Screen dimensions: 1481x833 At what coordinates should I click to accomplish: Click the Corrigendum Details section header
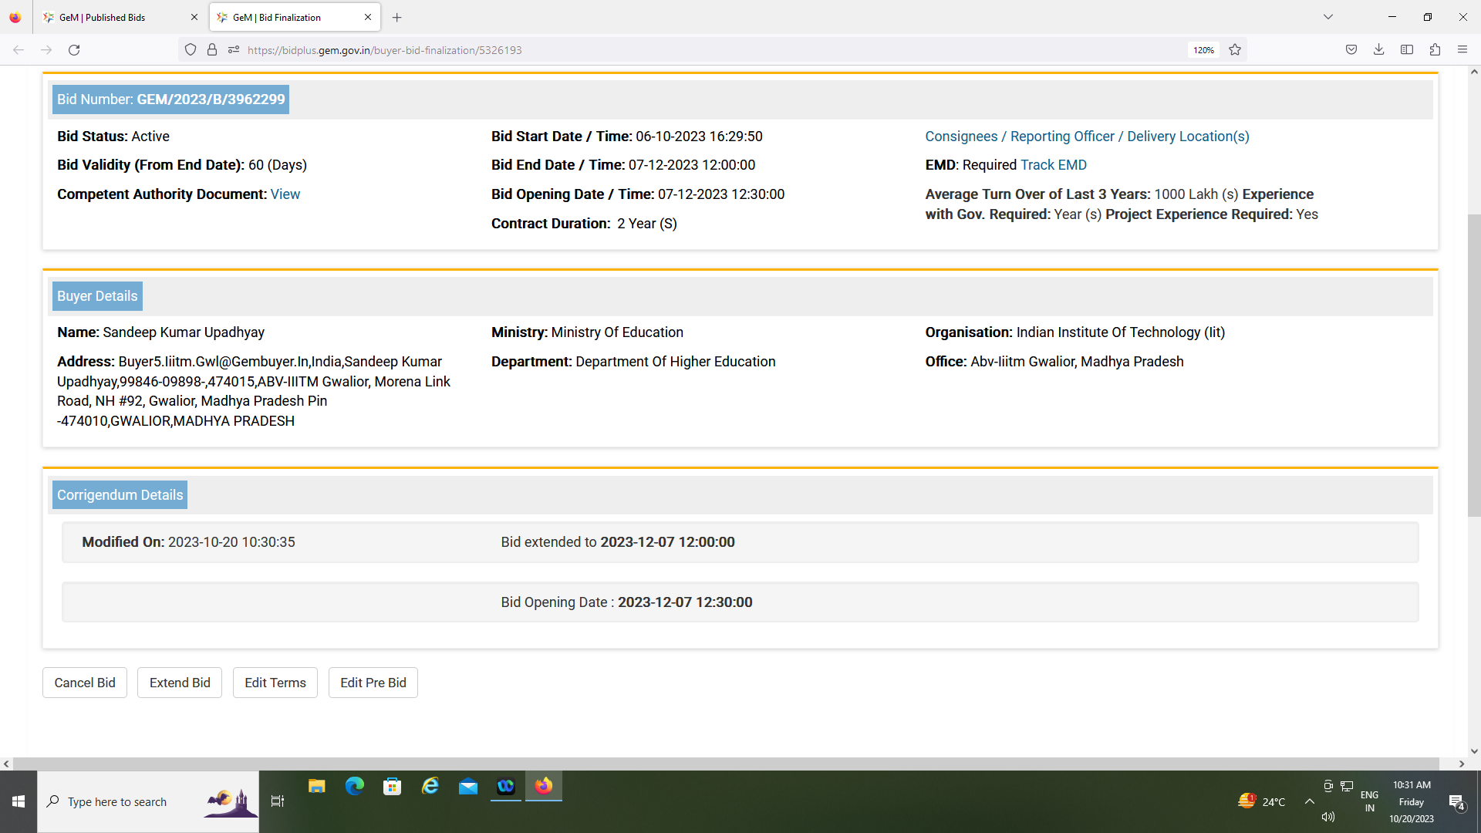click(x=120, y=495)
